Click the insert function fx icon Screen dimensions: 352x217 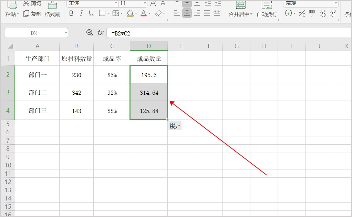tap(100, 33)
